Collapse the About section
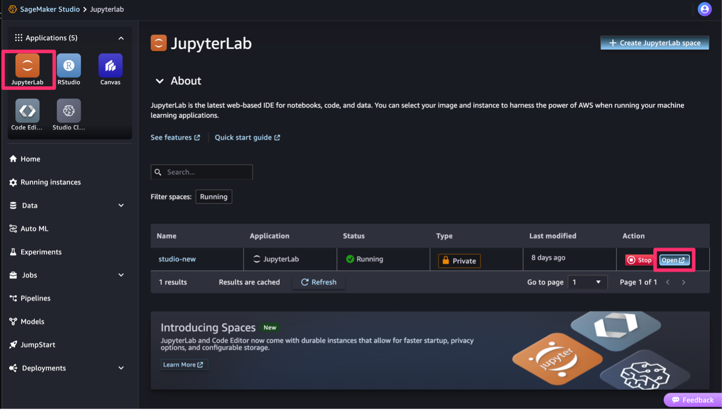722x410 pixels. 160,81
